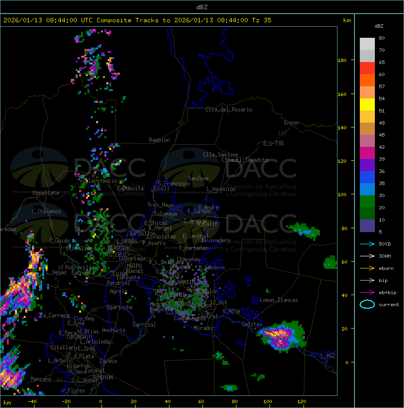
Task: Select the C_Guido map label
Action: (x=59, y=241)
